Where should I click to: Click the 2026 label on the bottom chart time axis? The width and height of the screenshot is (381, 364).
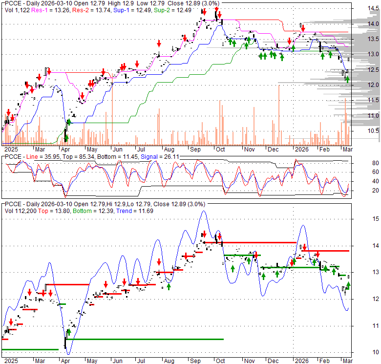[x=300, y=360]
